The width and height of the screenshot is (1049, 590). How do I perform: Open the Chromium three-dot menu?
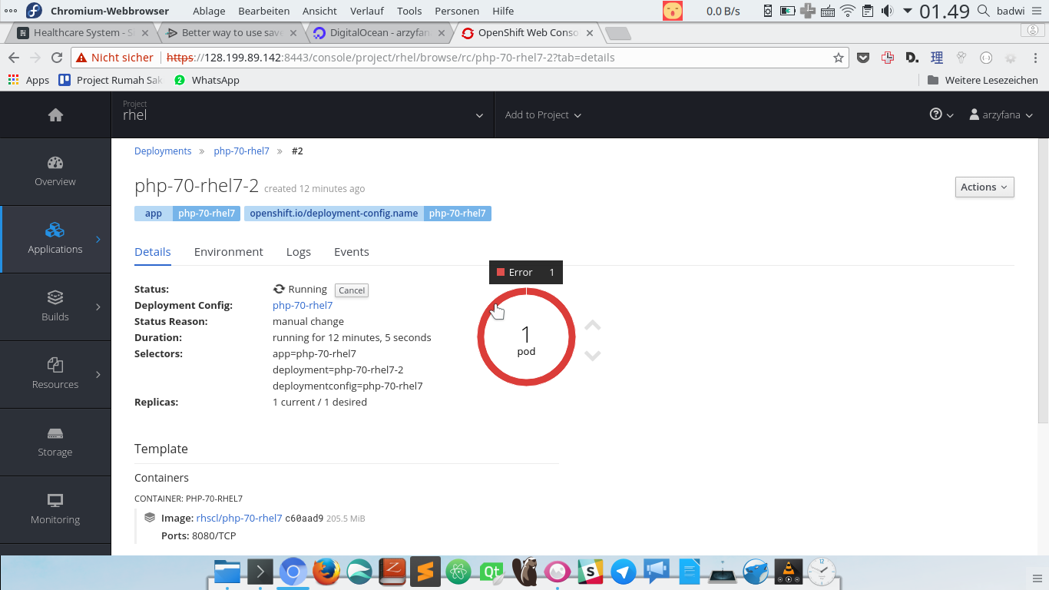coord(1034,58)
